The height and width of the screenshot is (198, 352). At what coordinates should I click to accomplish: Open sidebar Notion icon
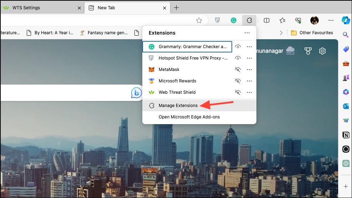tap(346, 135)
